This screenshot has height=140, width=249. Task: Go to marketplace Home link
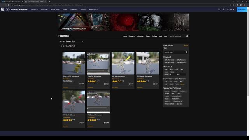[x=125, y=36]
